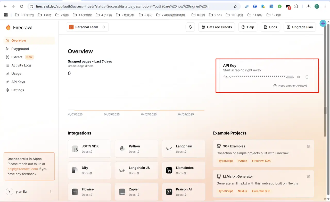The image size is (330, 202).
Task: Click the Help button
Action: click(248, 27)
